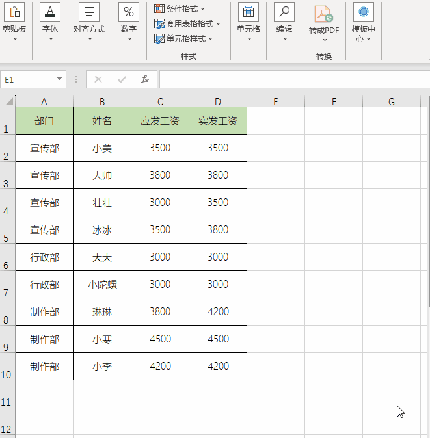This screenshot has height=438, width=430.
Task: Select column C header
Action: pyautogui.click(x=160, y=101)
